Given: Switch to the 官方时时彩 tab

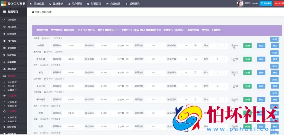Looking at the screenshot, I should (42, 30).
